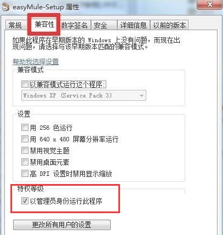This screenshot has height=235, width=223.
Task: Tick the 禁用桌面元素 checkbox
Action: [25, 162]
